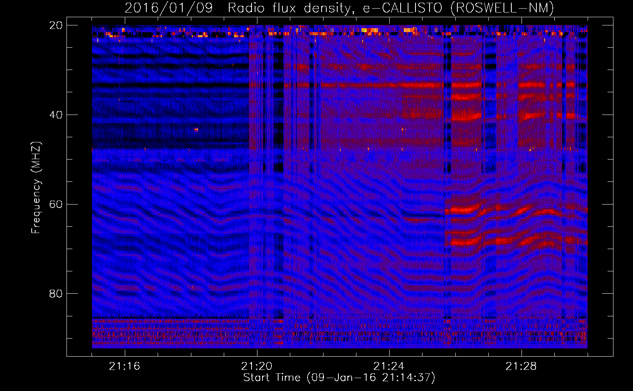Click the time tick label "21:24"

389,366
